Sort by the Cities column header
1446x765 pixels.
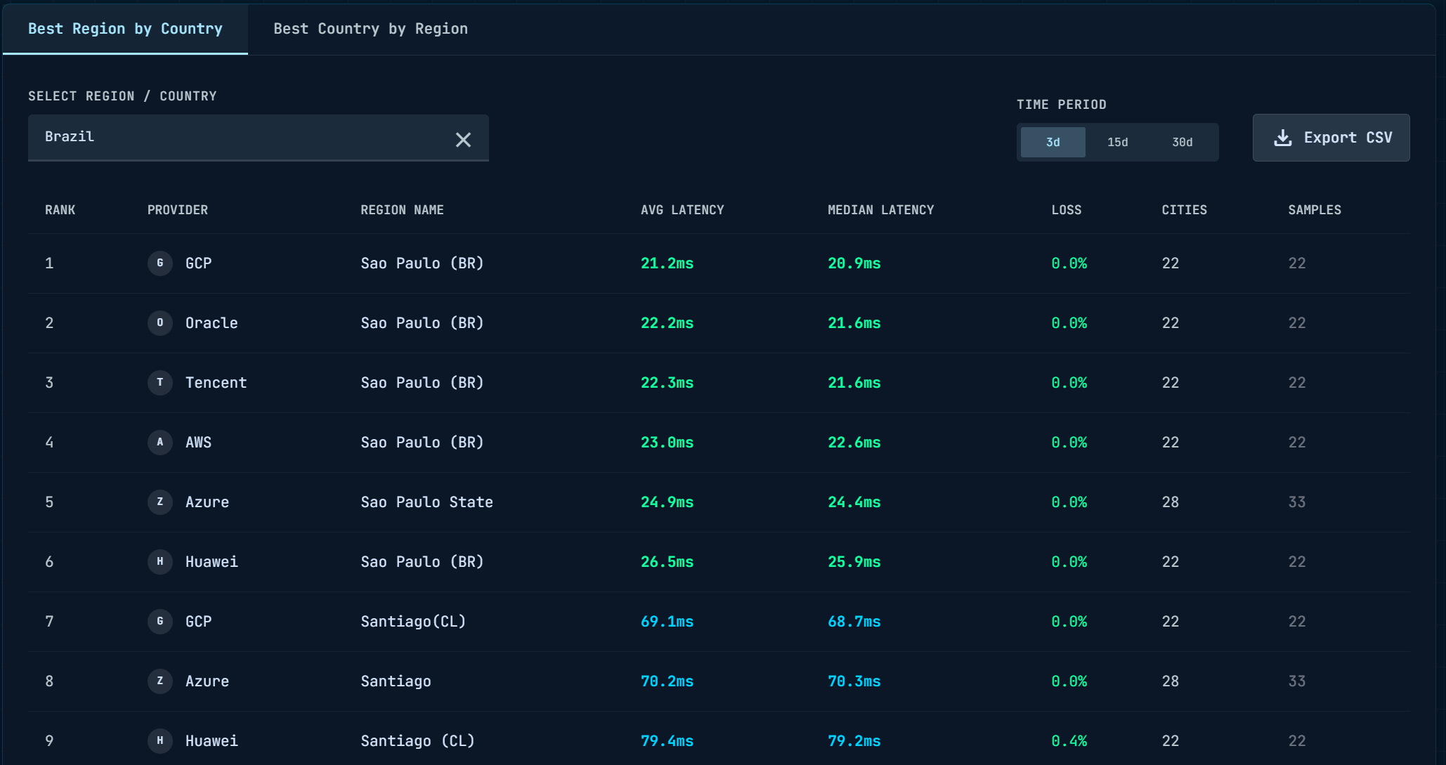click(1185, 210)
